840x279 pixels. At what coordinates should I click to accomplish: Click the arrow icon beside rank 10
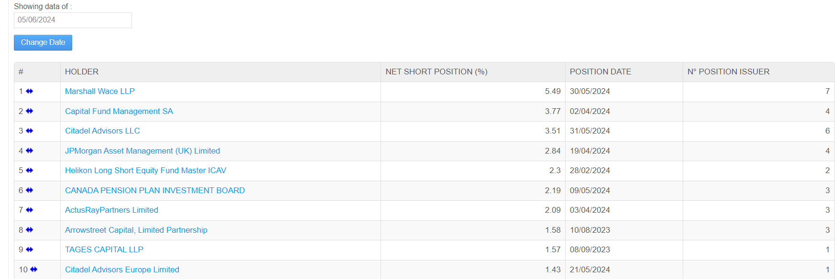point(34,269)
